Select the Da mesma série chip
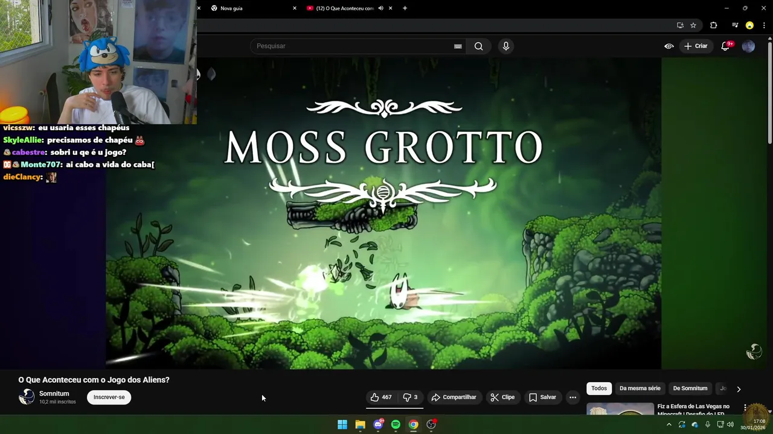Screen dimensions: 773x434 pos(640,388)
